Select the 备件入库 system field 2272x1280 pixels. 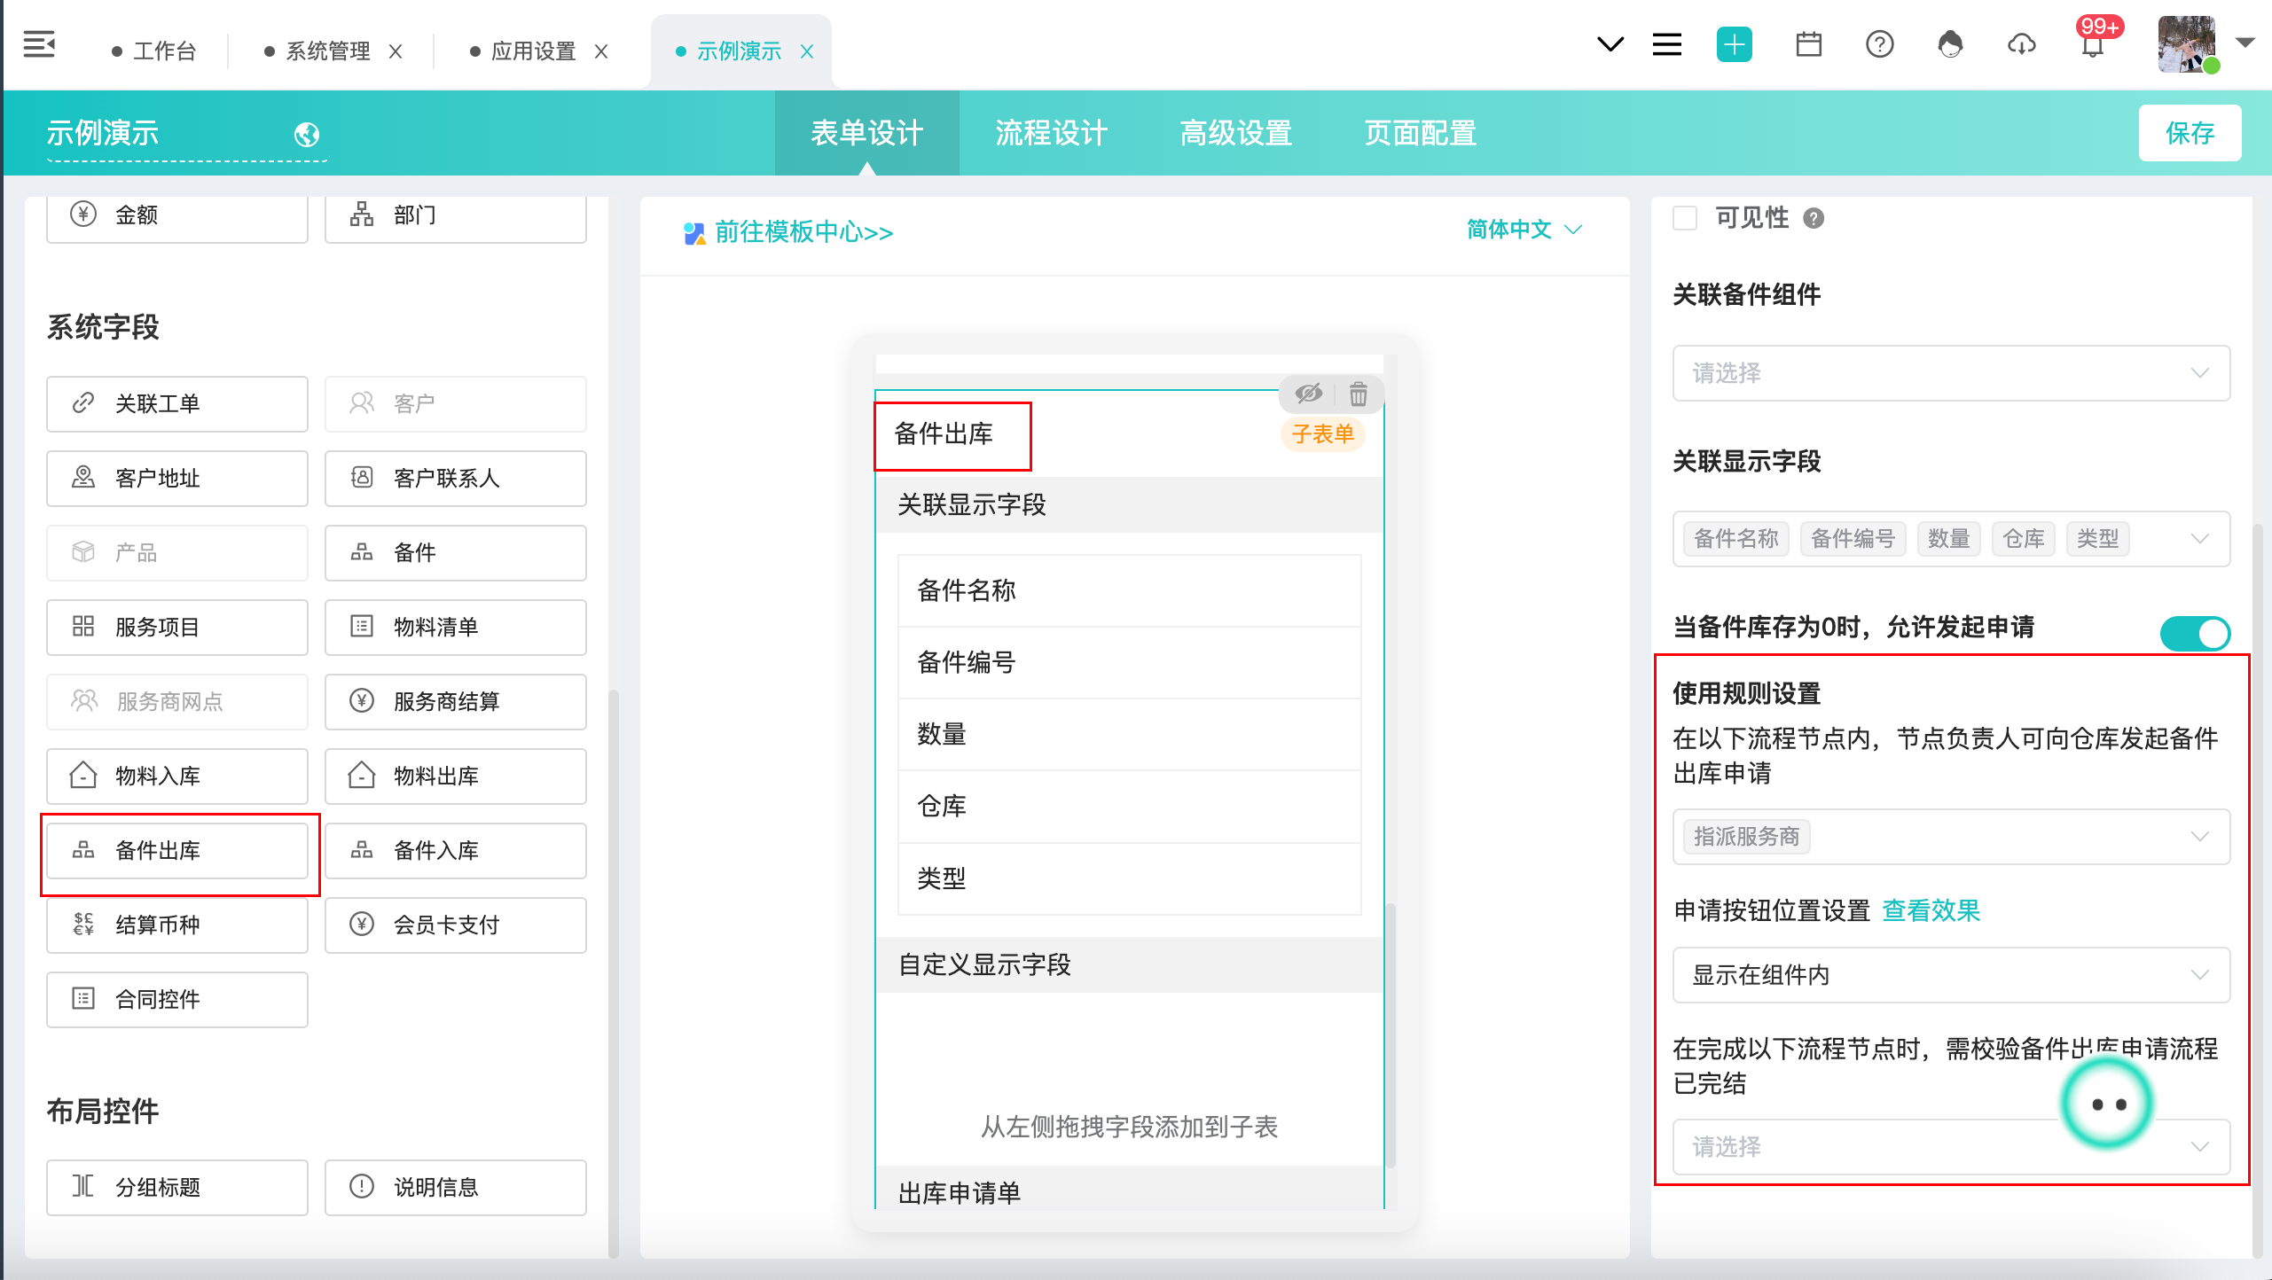point(455,851)
